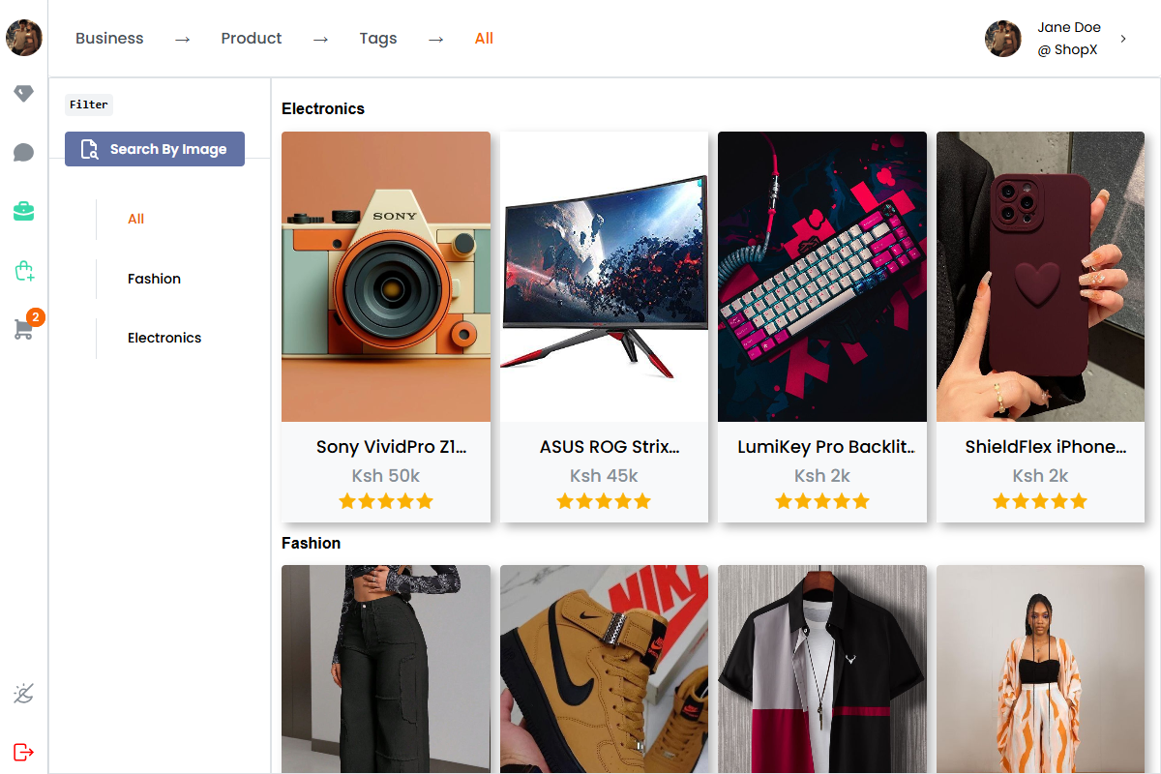Select the Electronics filter category
The width and height of the screenshot is (1161, 774).
(x=164, y=338)
